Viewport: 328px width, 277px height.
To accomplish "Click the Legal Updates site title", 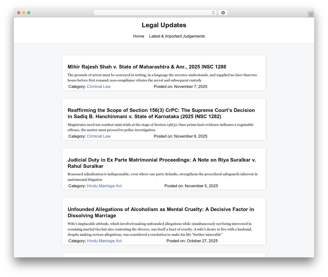I will 164,25.
